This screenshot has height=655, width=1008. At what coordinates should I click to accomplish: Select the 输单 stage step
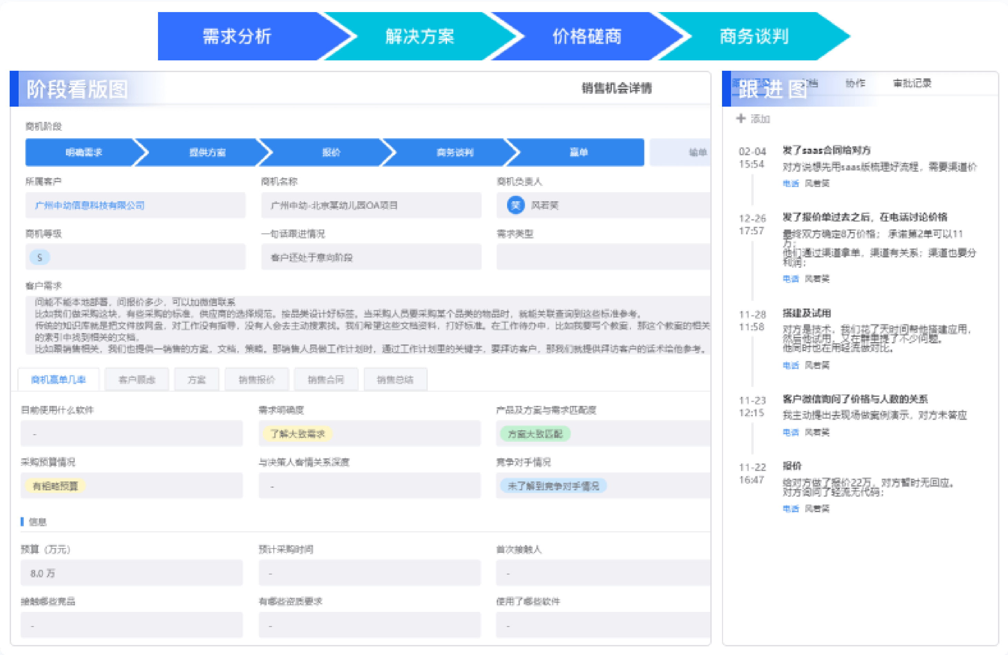click(680, 152)
